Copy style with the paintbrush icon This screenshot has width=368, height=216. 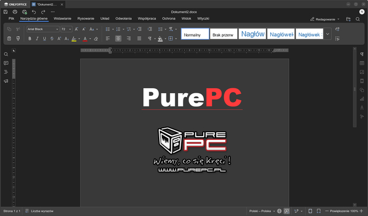[x=18, y=38]
